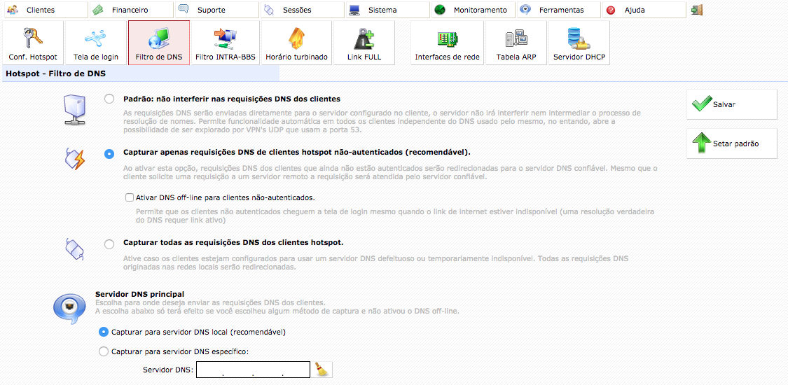
Task: Click the green check icon on Salvar
Action: coord(701,104)
